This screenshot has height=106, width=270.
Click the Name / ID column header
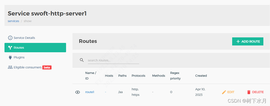(91, 76)
